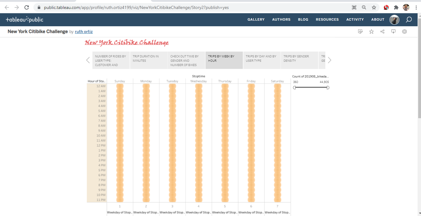Open the zoom-out magnifier in the address bar
Viewport: 421px width, 216px height.
pyautogui.click(x=364, y=7)
